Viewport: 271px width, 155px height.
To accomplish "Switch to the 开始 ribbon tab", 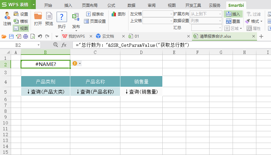I will (48, 5).
